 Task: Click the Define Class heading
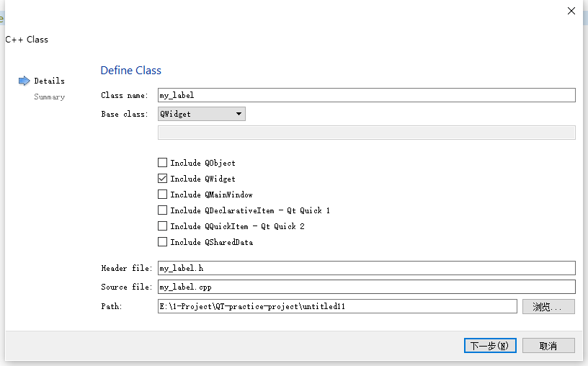(130, 71)
